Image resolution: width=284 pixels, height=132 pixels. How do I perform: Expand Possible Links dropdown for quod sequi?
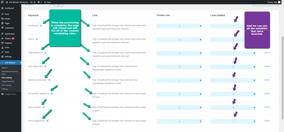coord(179,26)
